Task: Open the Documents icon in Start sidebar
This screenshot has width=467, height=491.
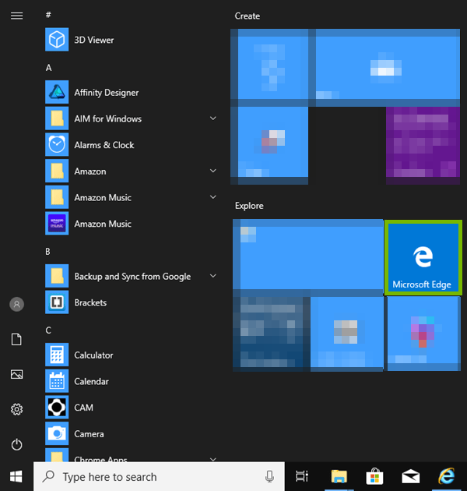Action: [16, 340]
